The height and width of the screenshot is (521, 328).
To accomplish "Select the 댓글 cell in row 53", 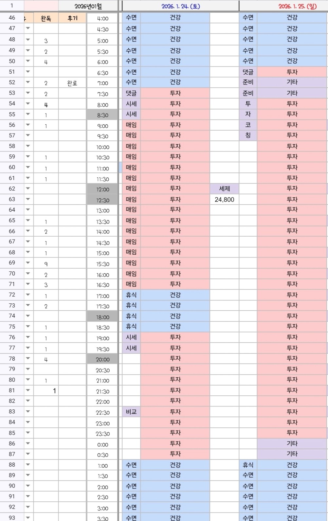I will click(131, 93).
